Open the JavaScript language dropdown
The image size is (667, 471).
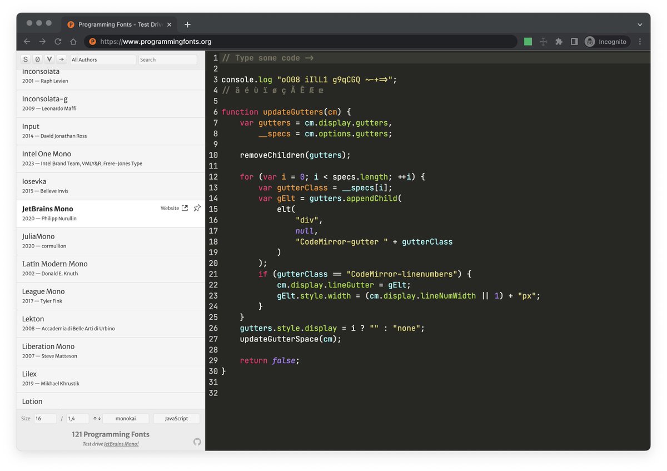click(x=176, y=419)
